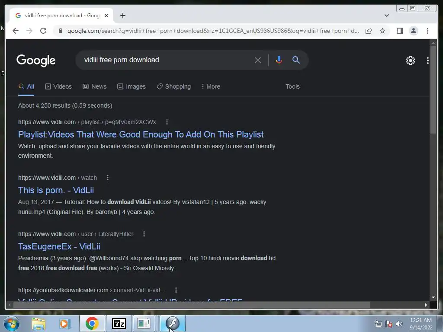The height and width of the screenshot is (332, 443).
Task: Open a new tab with the plus button
Action: coord(122,16)
